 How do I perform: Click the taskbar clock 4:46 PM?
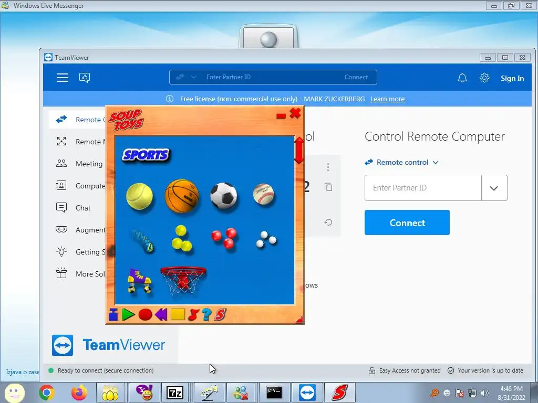(x=511, y=389)
